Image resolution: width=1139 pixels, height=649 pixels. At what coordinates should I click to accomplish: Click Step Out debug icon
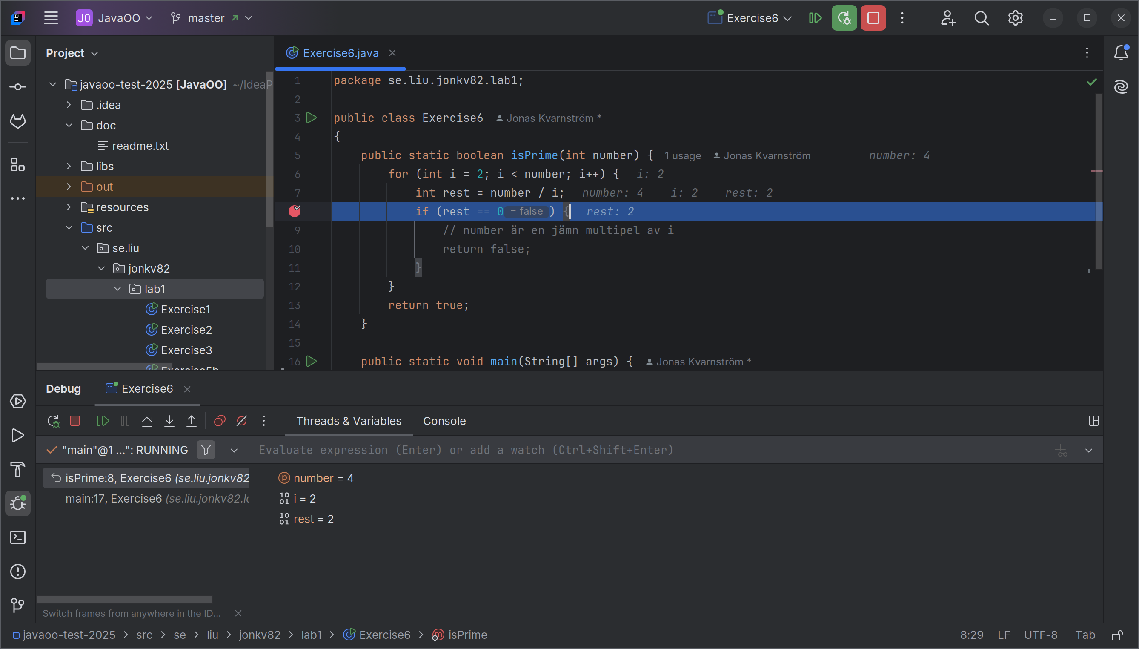click(x=192, y=421)
